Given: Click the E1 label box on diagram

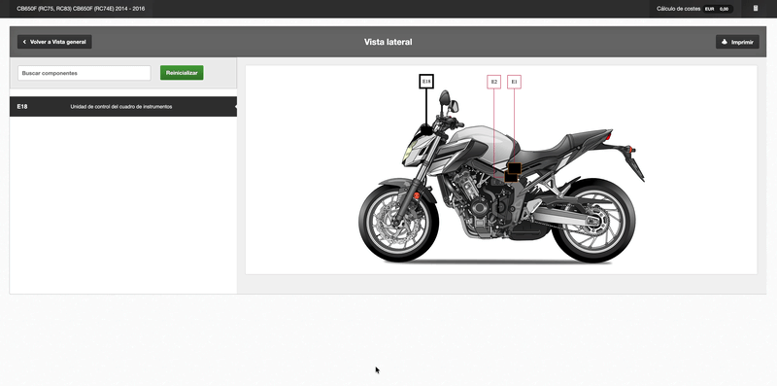Looking at the screenshot, I should coord(514,82).
